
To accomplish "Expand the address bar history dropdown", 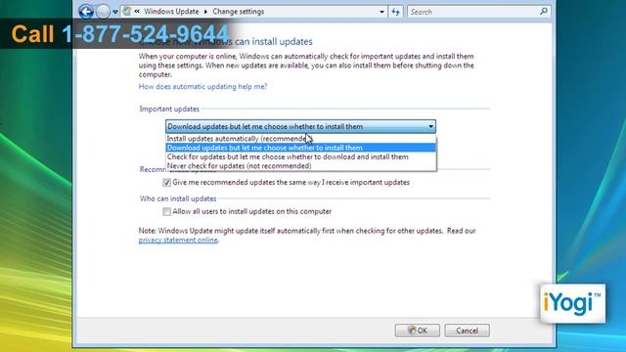I will coord(381,12).
